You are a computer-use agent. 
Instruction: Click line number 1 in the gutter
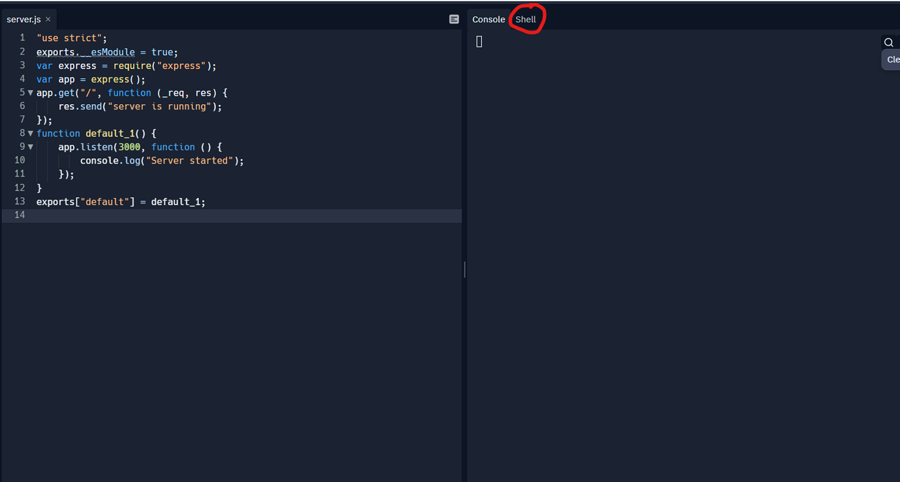[x=22, y=38]
